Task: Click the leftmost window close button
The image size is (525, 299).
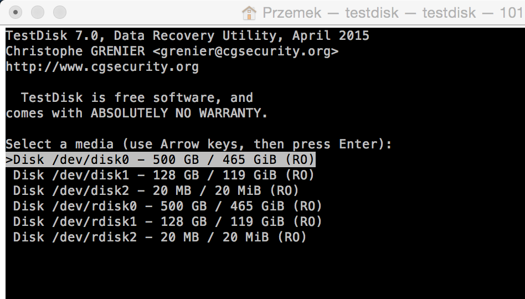Action: [16, 12]
